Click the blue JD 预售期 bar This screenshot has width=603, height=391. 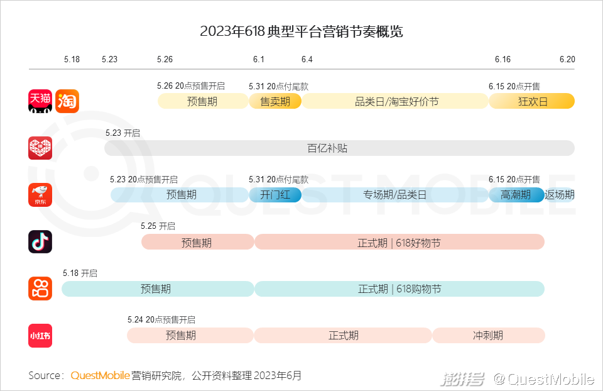(x=180, y=195)
